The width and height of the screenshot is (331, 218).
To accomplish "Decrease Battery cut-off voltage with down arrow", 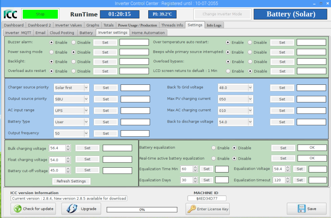I will point(68,172).
